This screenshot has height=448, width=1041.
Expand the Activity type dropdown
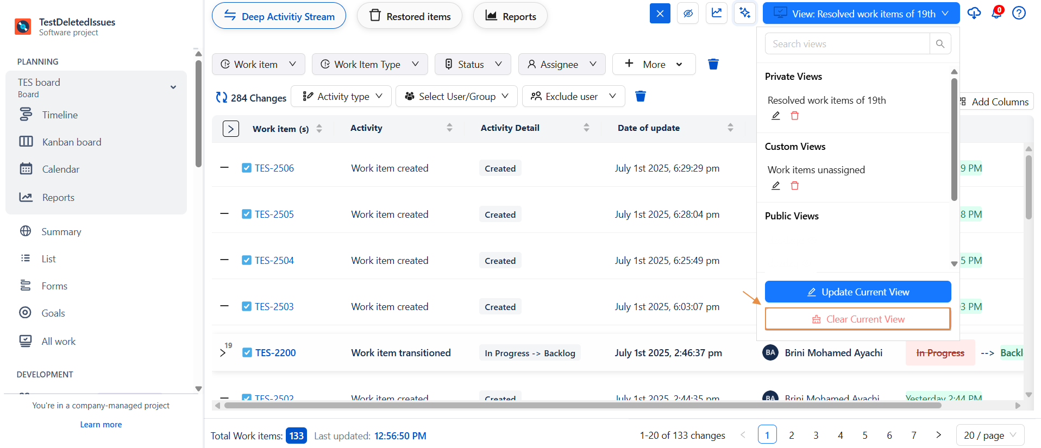[343, 97]
